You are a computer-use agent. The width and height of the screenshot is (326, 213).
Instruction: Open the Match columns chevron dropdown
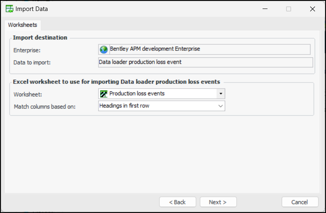coord(220,106)
